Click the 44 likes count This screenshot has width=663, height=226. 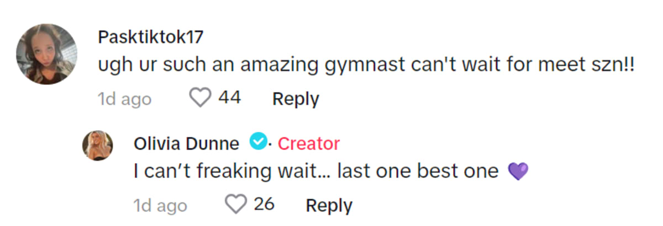click(x=229, y=99)
